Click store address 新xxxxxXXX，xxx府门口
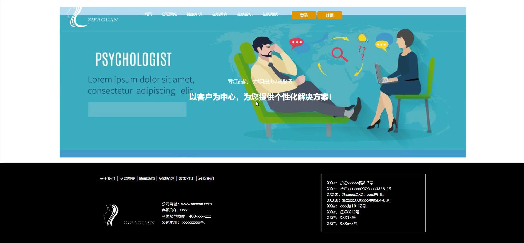The height and width of the screenshot is (243, 524). [x=356, y=195]
